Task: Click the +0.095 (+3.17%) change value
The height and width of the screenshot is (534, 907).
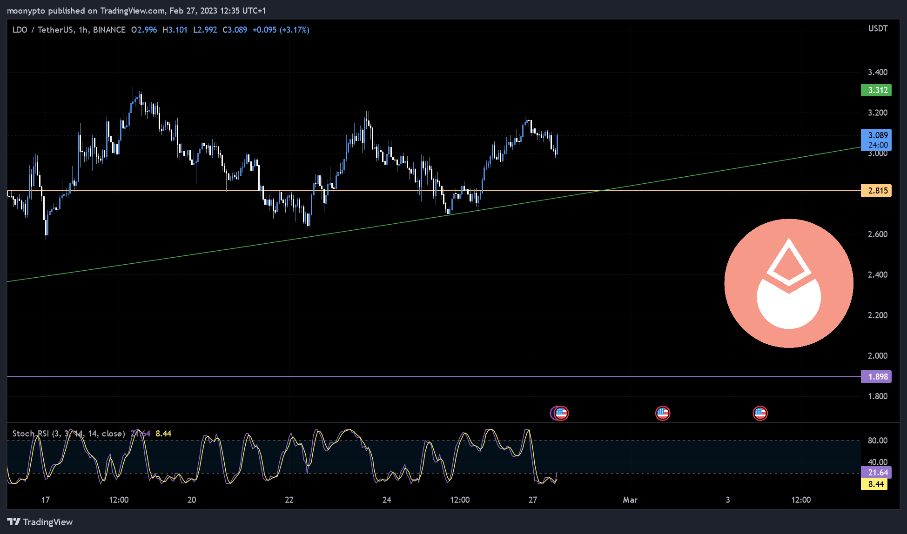Action: coord(281,30)
